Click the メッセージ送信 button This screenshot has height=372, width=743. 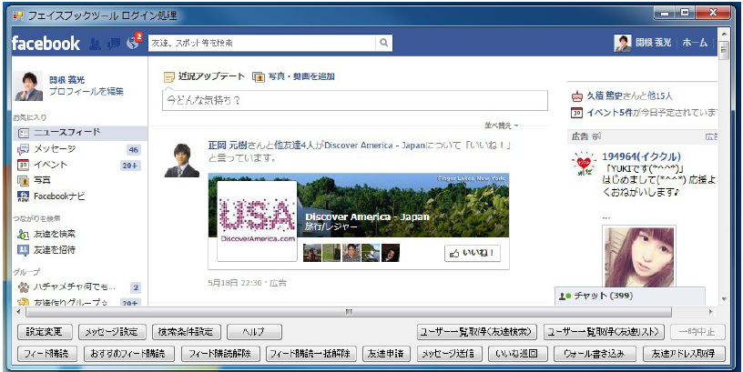450,354
